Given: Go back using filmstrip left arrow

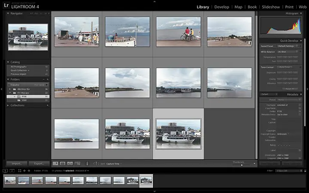Looking at the screenshot, I should point(24,171).
